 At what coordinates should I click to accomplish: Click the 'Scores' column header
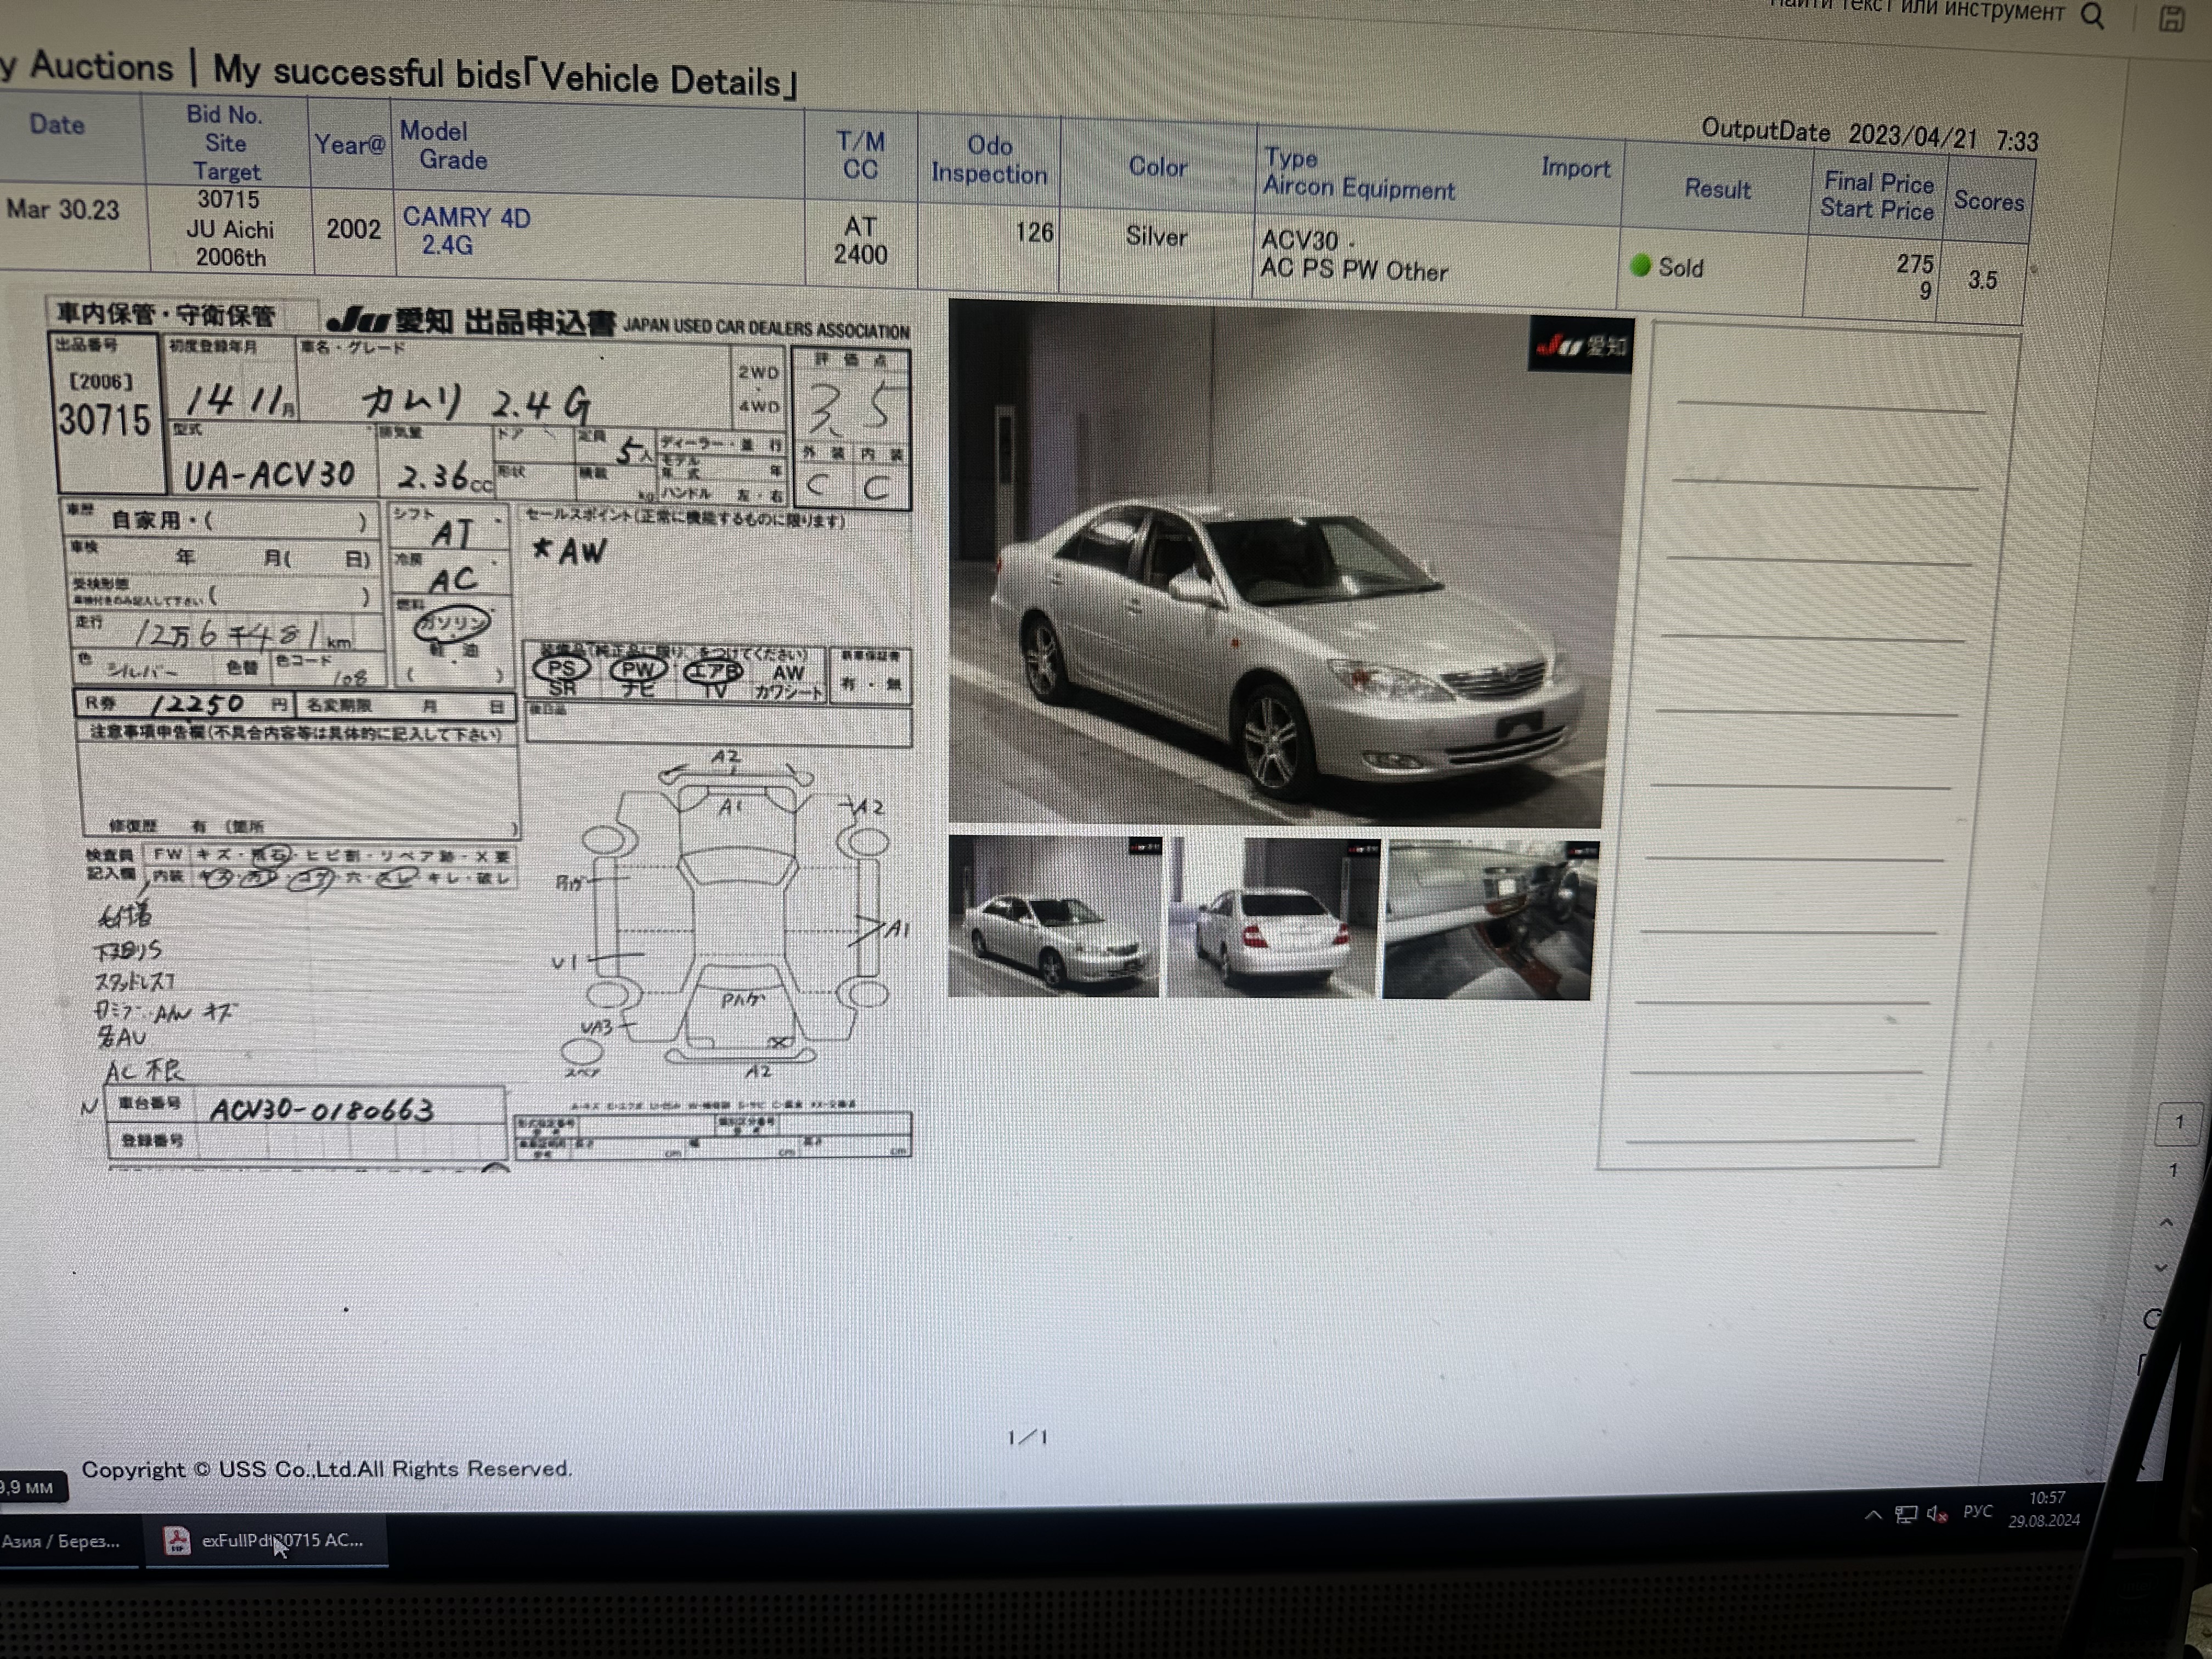(1988, 202)
